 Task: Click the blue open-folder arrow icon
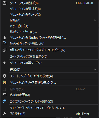[x=4, y=101]
